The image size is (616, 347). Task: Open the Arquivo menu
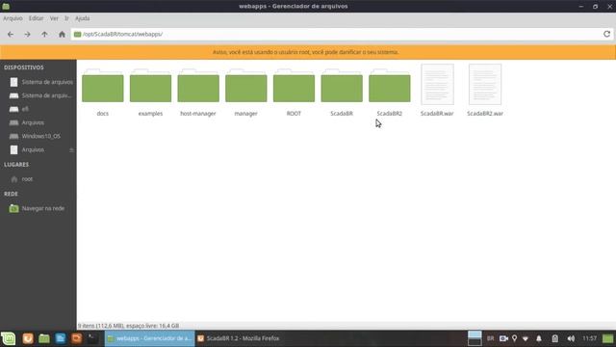(13, 18)
